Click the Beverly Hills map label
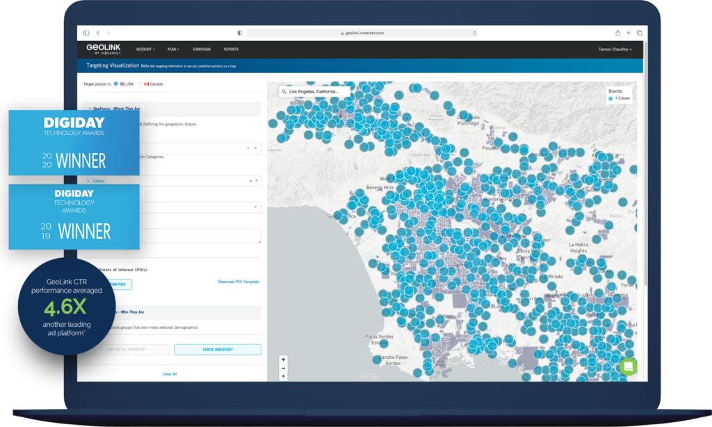 point(380,187)
